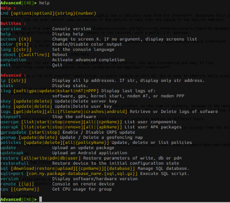The height and width of the screenshot is (203, 230).
Task: Click the 'completion' command entry
Action: pos(13,60)
